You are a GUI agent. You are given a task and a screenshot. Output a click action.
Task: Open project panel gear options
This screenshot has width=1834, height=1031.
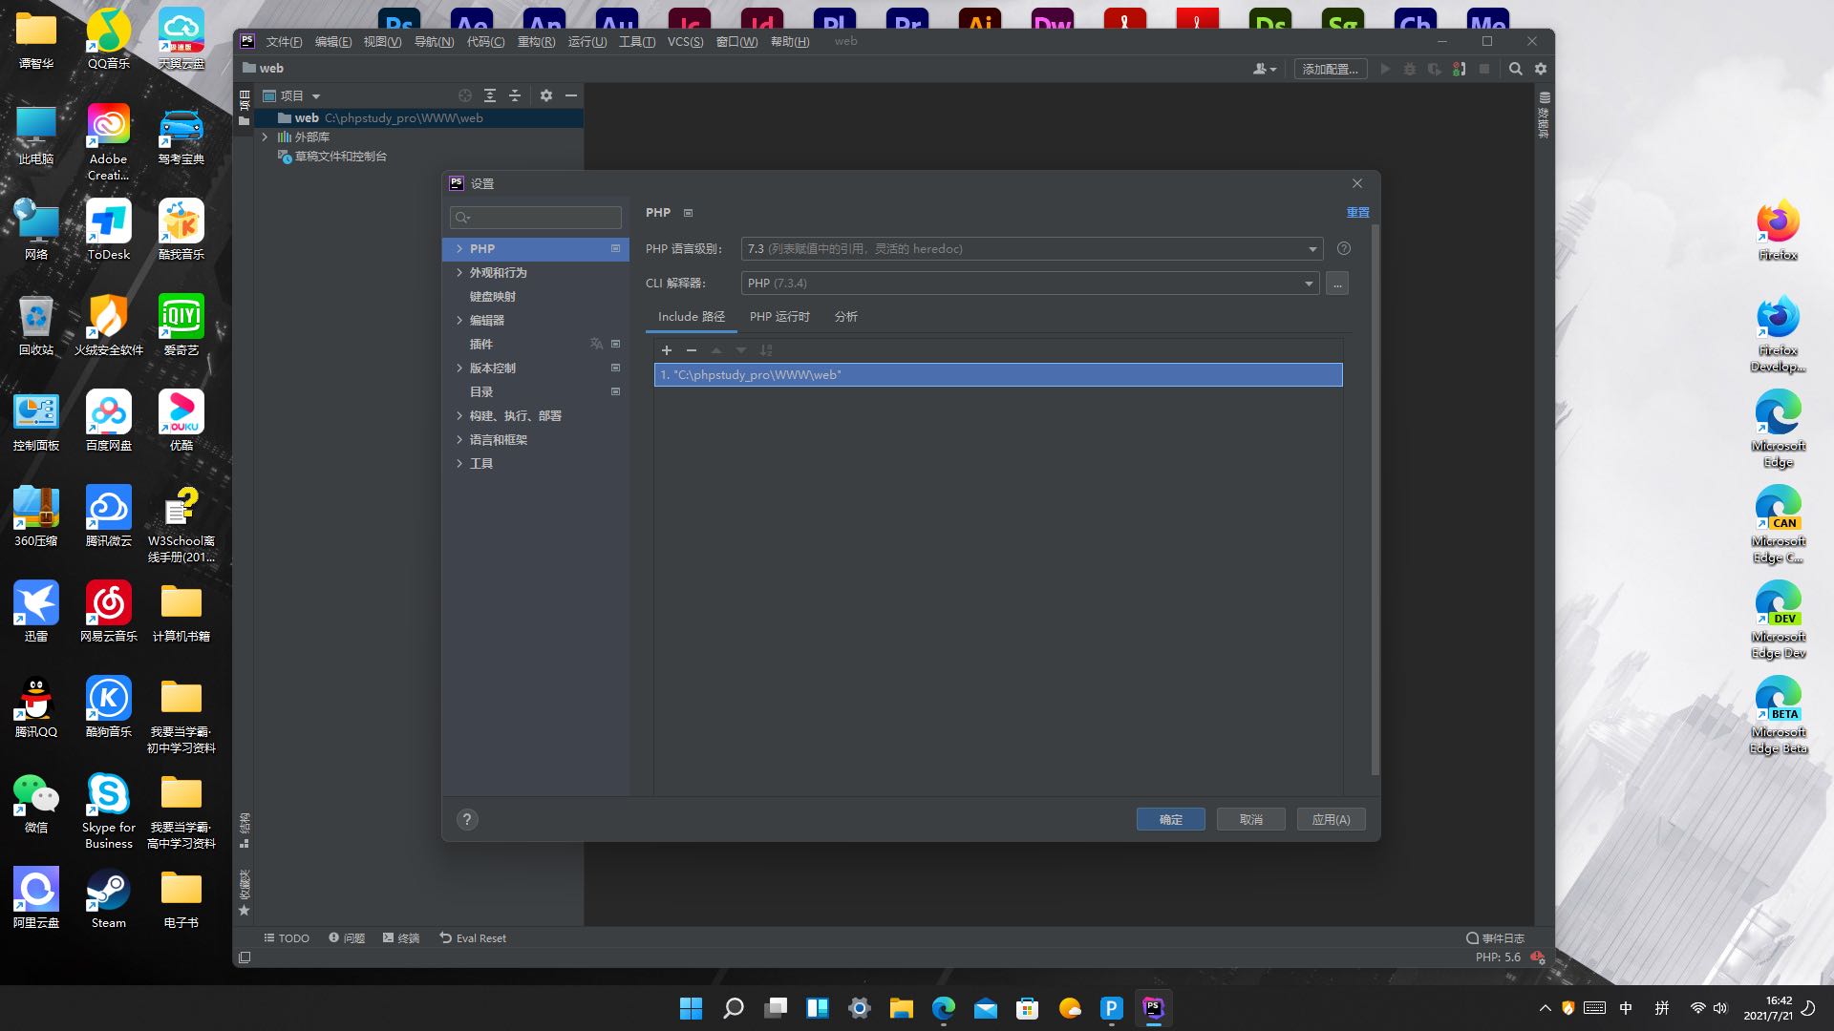point(546,95)
